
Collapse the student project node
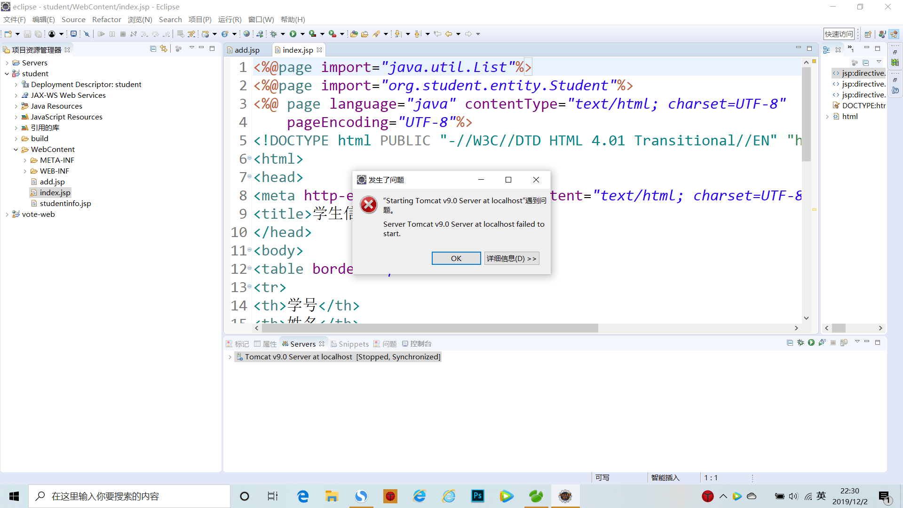7,73
